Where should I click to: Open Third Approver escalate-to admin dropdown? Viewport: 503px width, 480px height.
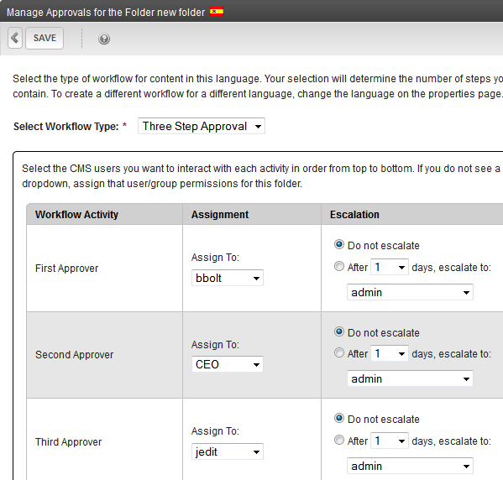(410, 466)
